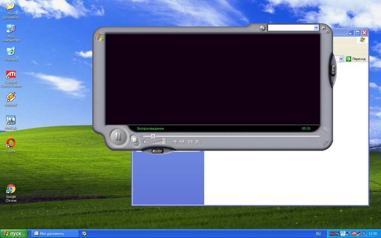The image size is (381, 238).
Task: Click the 05:33 elapsed time display
Action: (x=306, y=129)
